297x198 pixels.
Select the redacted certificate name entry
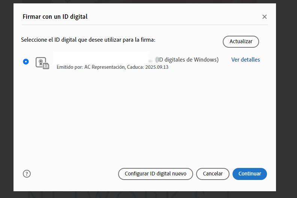(101, 58)
